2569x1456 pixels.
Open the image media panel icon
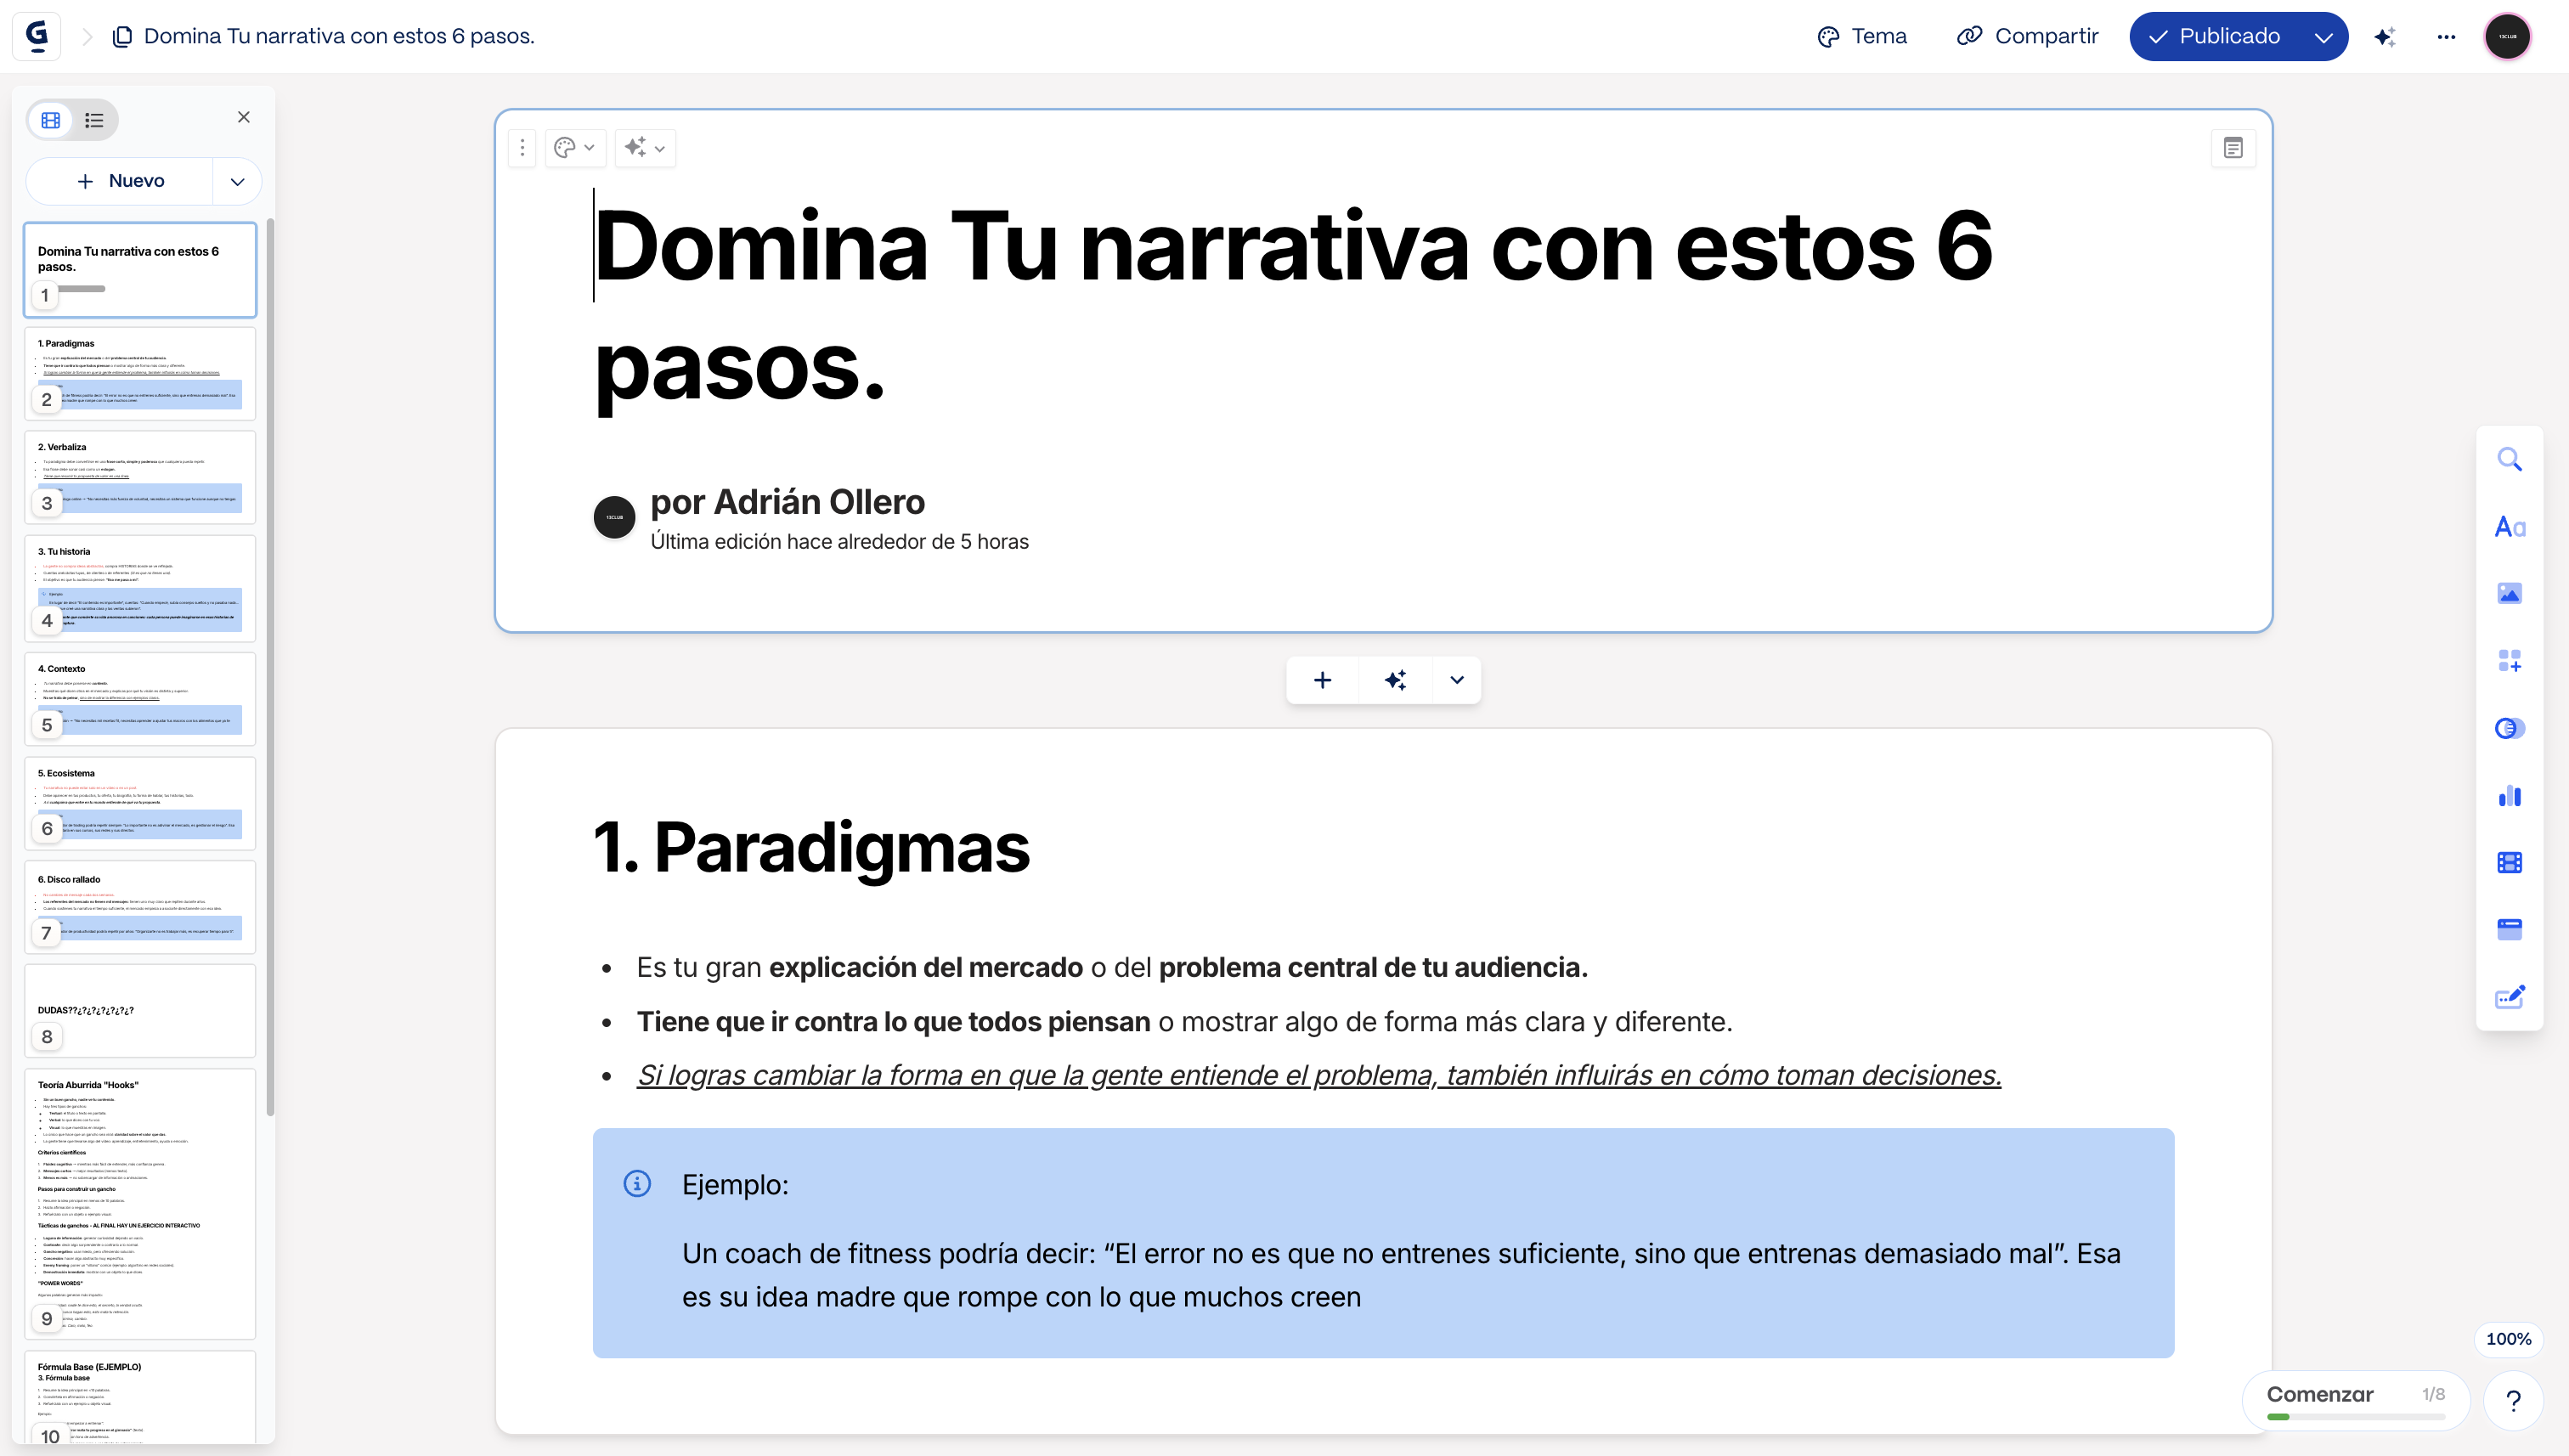[x=2509, y=594]
